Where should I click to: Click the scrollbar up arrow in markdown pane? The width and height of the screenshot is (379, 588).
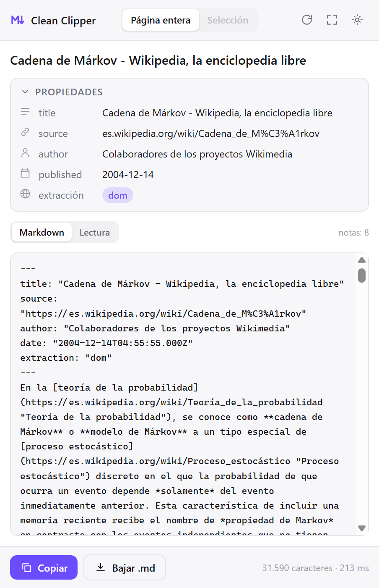(x=362, y=260)
